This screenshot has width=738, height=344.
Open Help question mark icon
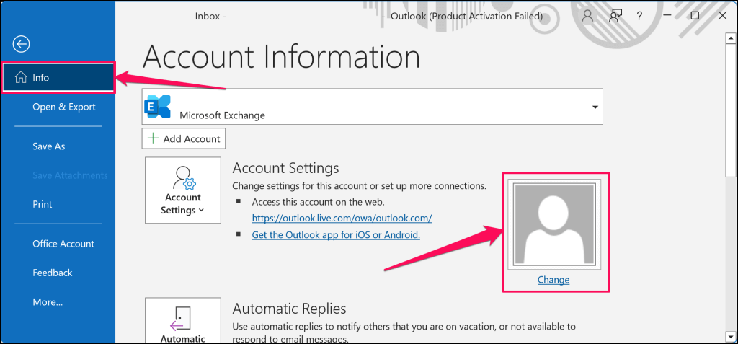pos(640,15)
